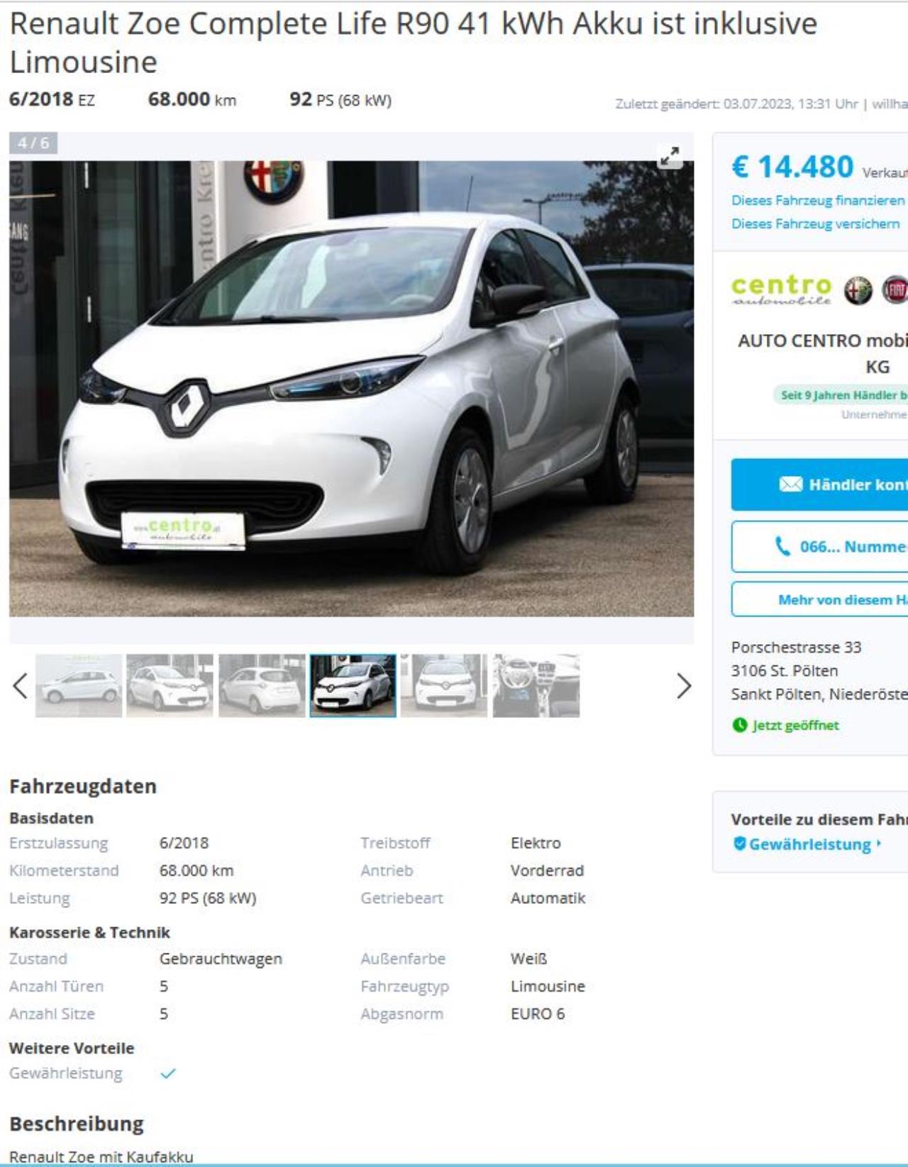Viewport: 908px width, 1167px height.
Task: Click the Alfa Romeo dealer logo
Action: click(858, 291)
